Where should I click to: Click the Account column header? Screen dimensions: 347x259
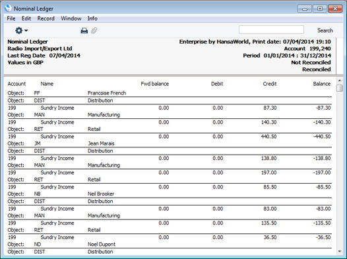click(x=16, y=84)
